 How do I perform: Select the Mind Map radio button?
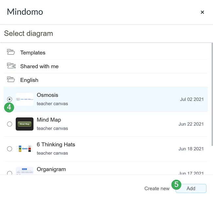[10, 124]
